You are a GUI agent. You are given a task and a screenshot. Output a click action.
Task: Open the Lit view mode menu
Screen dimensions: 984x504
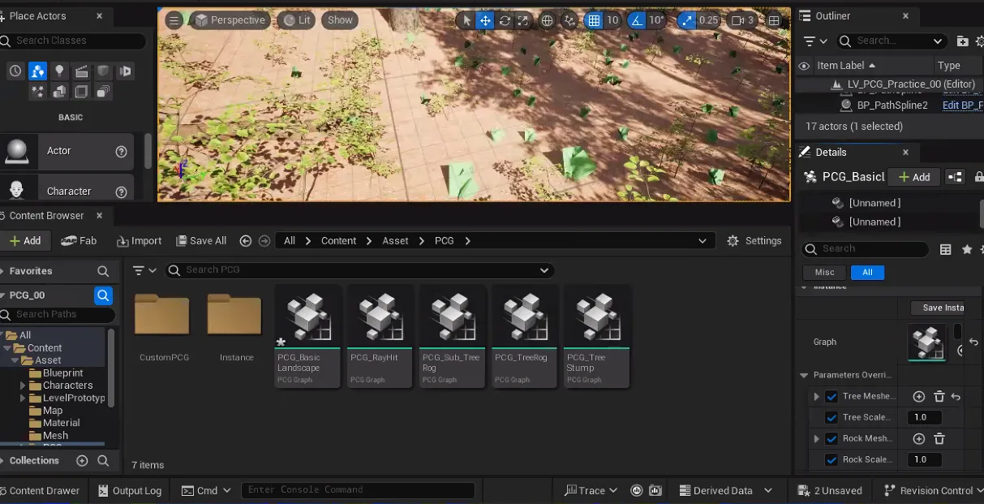click(296, 20)
